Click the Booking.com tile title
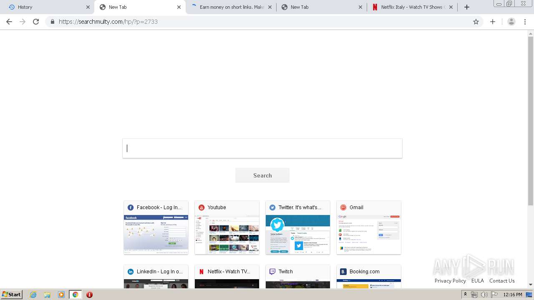Screen dimensions: 534x300 coord(365,271)
